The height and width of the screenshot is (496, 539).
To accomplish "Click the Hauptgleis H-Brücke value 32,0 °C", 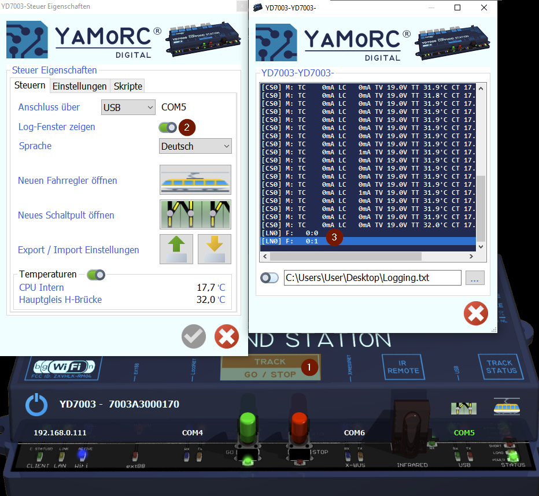I will [211, 299].
